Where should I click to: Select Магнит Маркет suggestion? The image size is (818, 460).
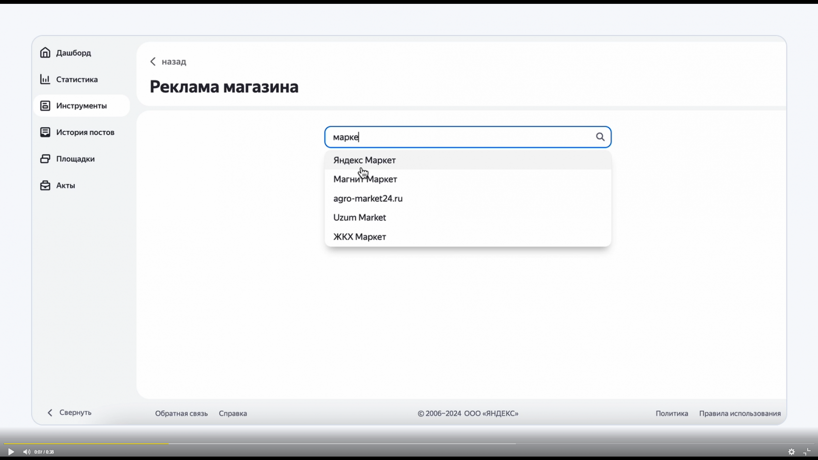468,179
